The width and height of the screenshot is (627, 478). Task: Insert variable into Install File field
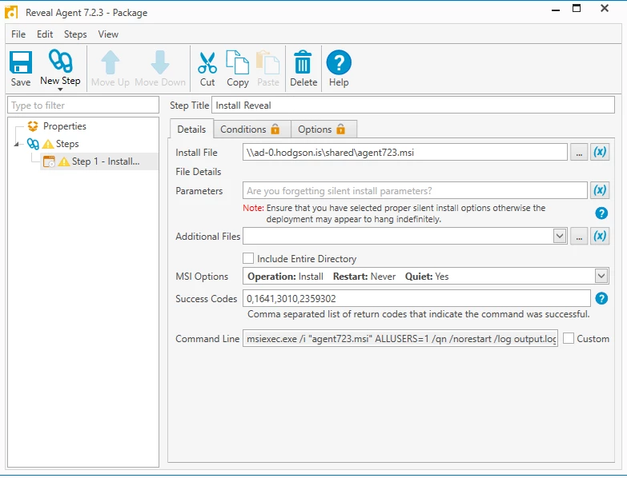coord(600,152)
